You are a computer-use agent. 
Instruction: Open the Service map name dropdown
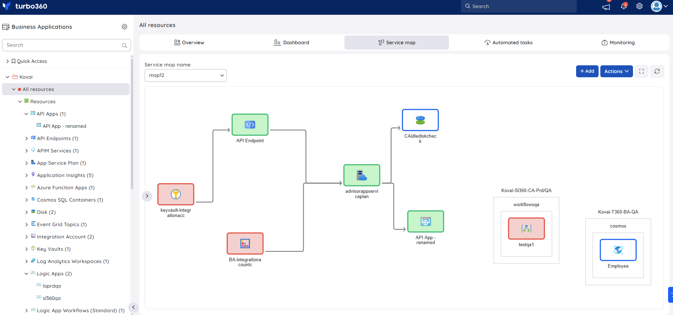tap(186, 76)
